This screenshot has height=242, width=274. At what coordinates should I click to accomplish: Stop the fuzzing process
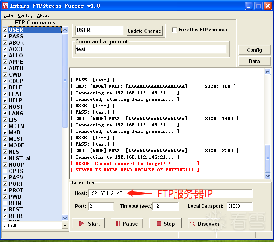(x=165, y=224)
